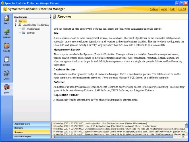Viewport: 189px width, 142px height.
Task: Select KKertsenbaum server in tree
Action: tap(33, 29)
